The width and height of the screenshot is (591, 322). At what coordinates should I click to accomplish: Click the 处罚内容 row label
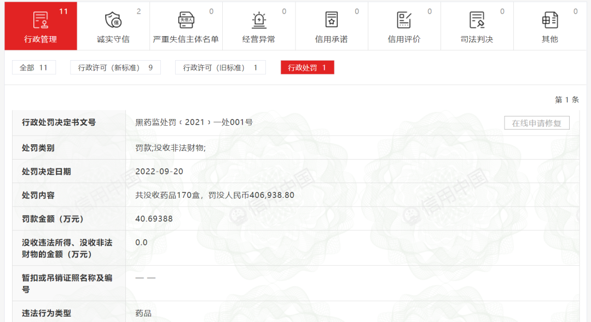click(38, 196)
